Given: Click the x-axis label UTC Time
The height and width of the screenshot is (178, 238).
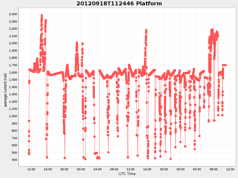Looking at the screenshot, I should coord(127,174).
